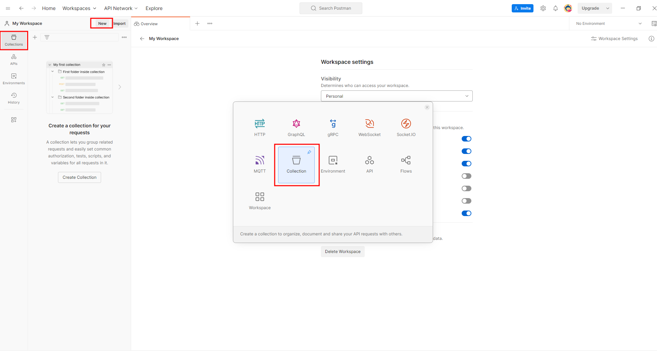Toggle the fifth workspace setting switch
Screen dimensions: 657x351
tap(467, 188)
